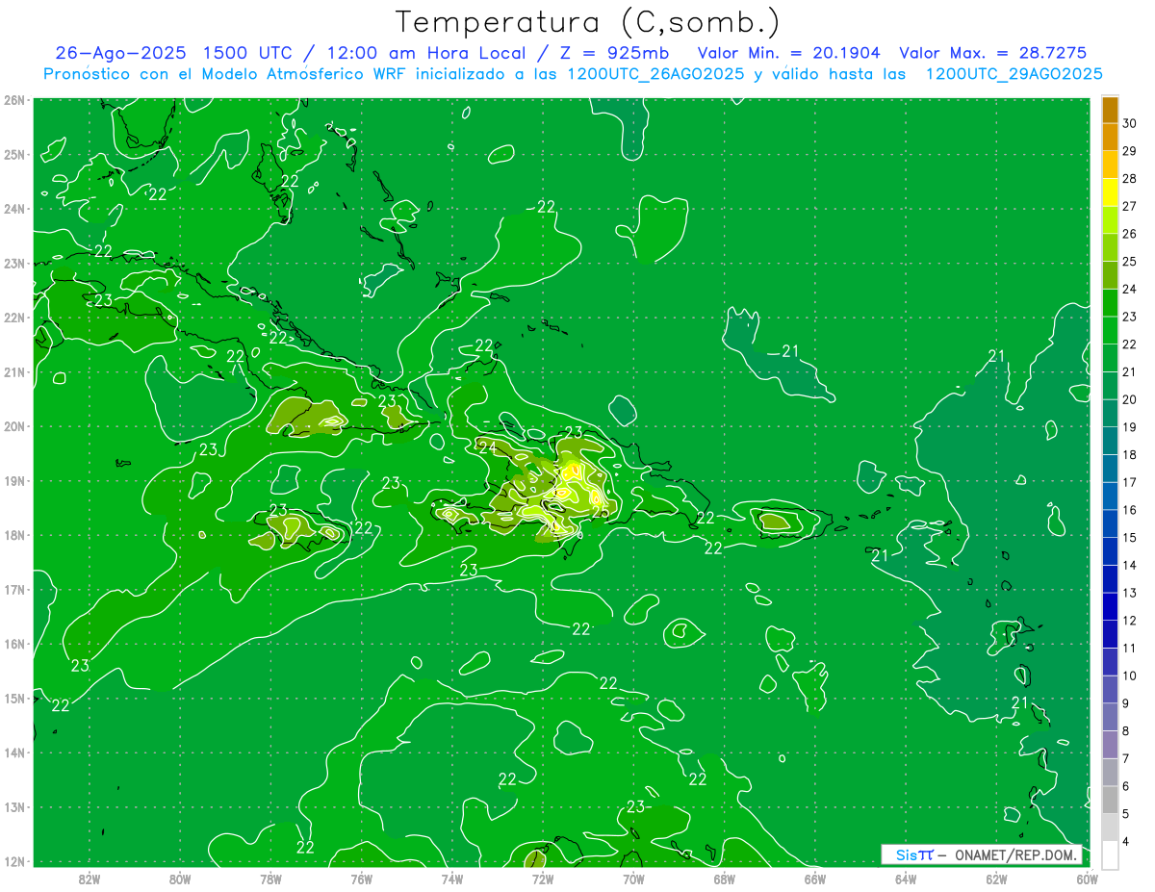1155x892 pixels.
Task: Select the date '26-Ago-2025' in the header
Action: [121, 53]
